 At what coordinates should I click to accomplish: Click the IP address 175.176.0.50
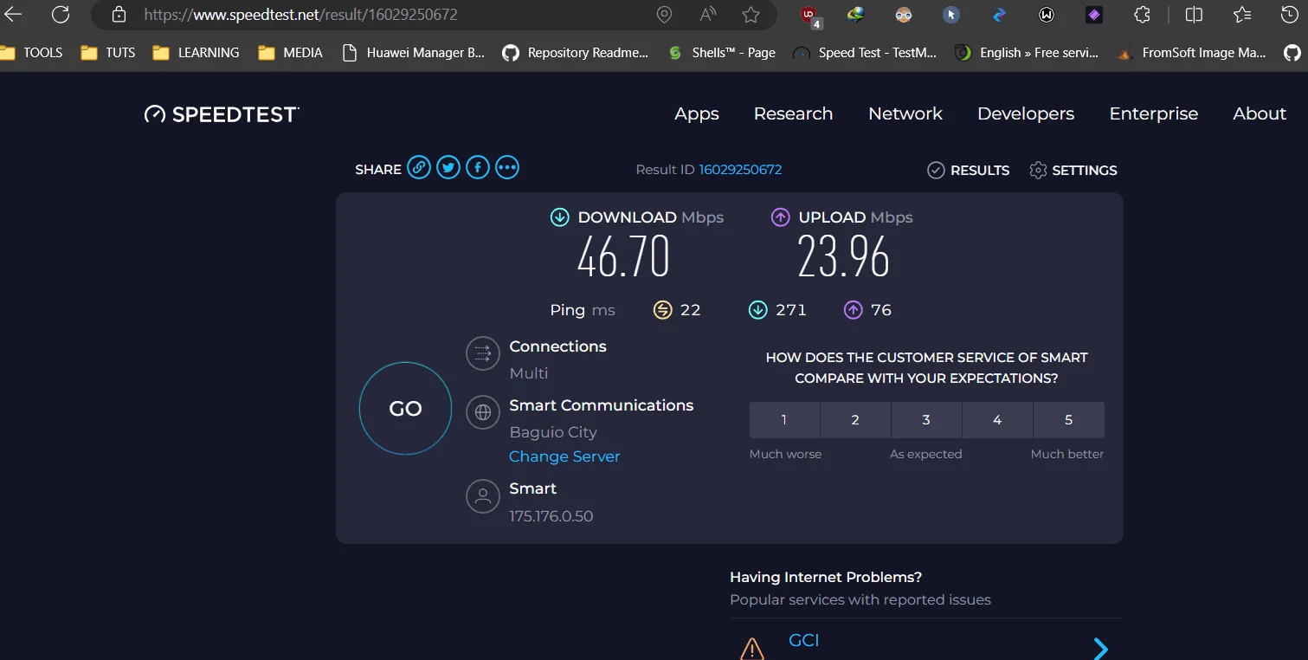click(551, 516)
